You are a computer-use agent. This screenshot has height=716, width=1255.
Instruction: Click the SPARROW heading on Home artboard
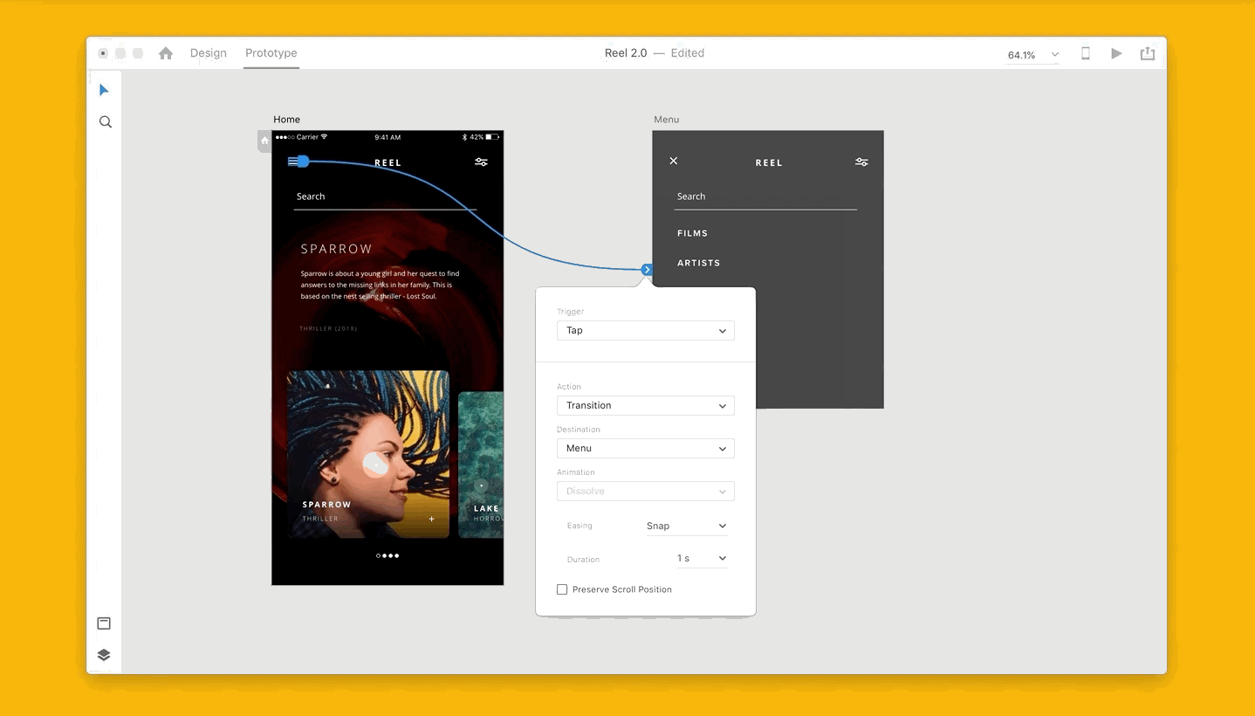click(x=336, y=249)
